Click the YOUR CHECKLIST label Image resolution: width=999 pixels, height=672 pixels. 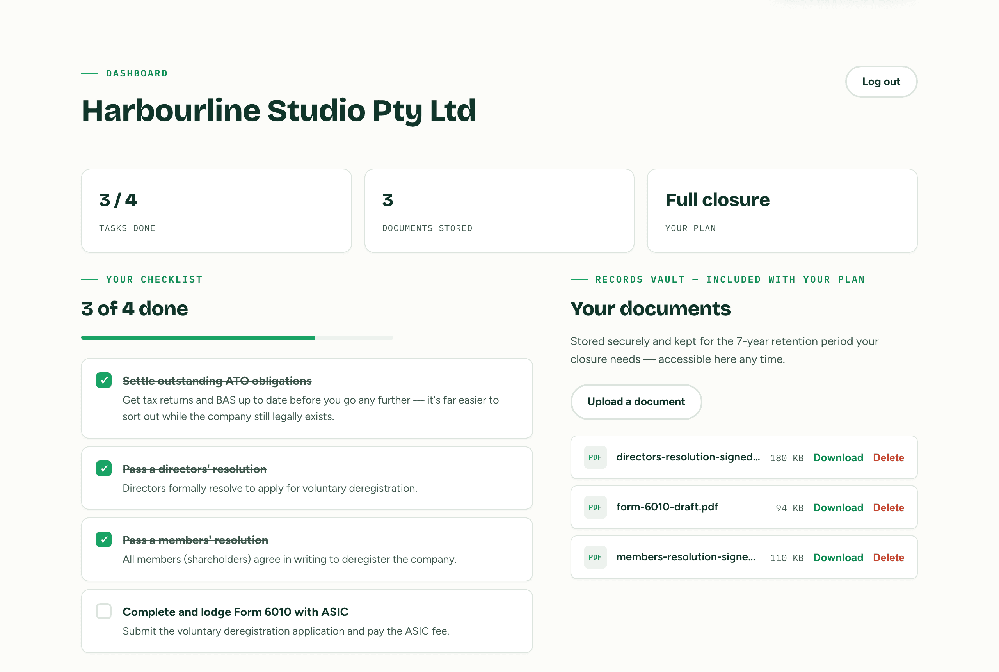pyautogui.click(x=154, y=279)
